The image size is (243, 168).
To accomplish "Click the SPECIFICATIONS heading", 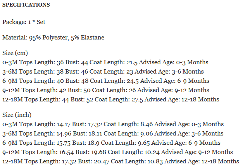I will (26, 5).
